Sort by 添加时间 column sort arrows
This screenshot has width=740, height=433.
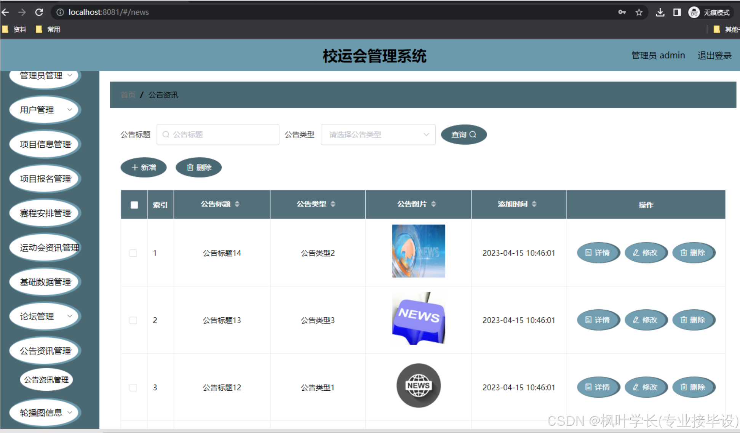(534, 204)
